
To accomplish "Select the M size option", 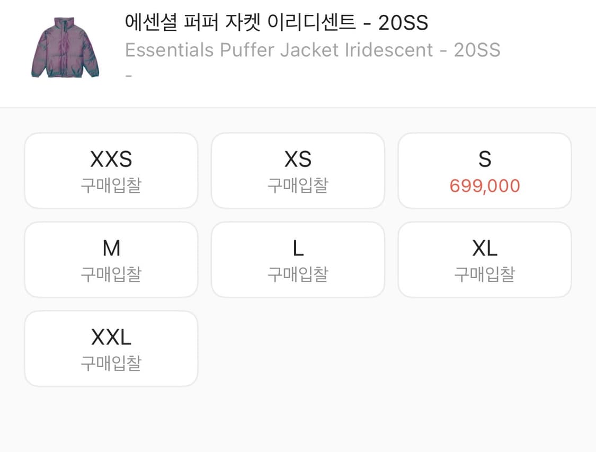I will pyautogui.click(x=111, y=259).
